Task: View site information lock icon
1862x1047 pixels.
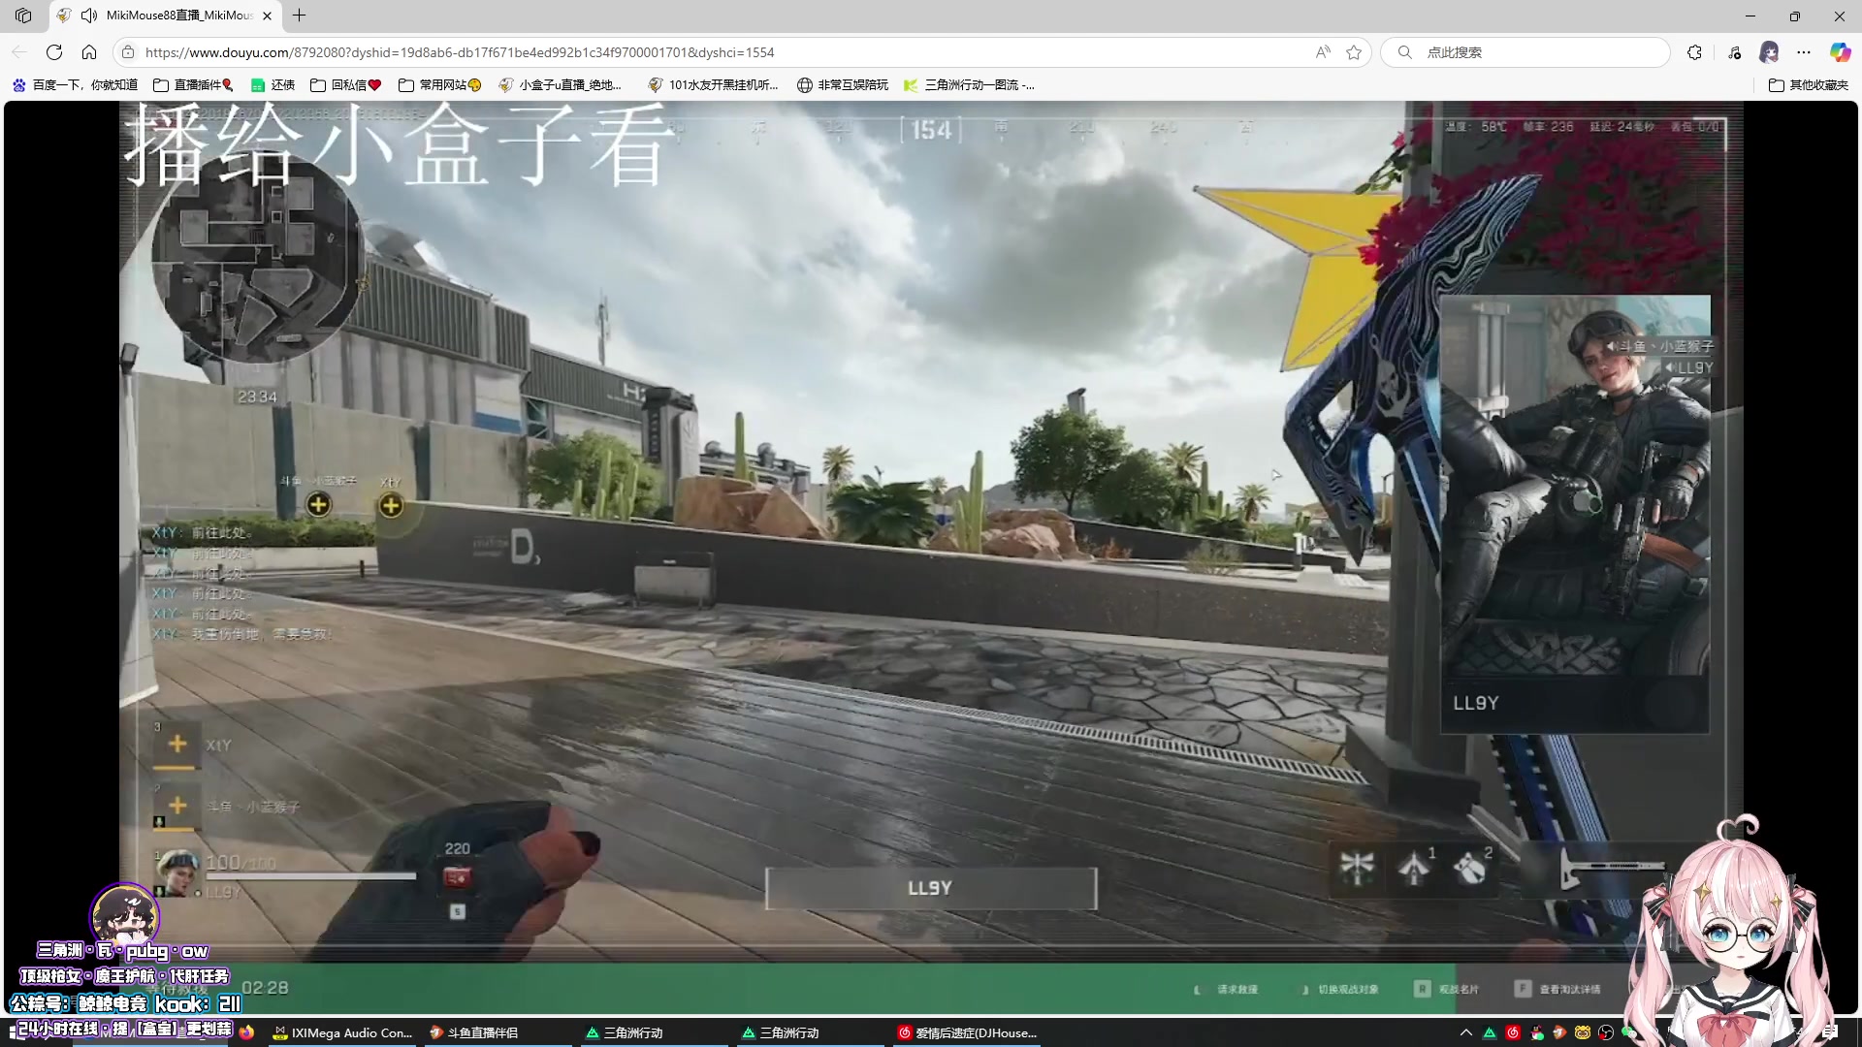Action: [x=127, y=52]
